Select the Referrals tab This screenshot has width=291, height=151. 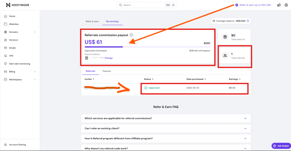91,71
